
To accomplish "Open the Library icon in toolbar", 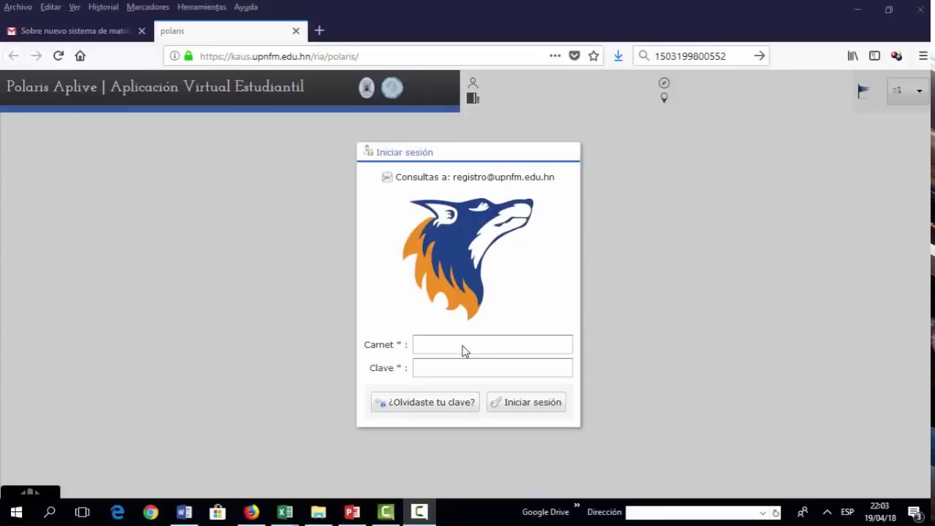I will [852, 56].
